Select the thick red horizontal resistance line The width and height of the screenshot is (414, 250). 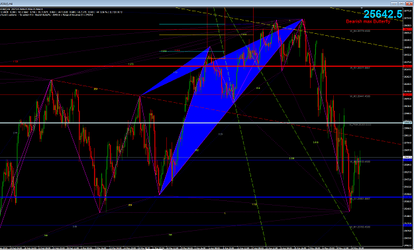(x=202, y=66)
